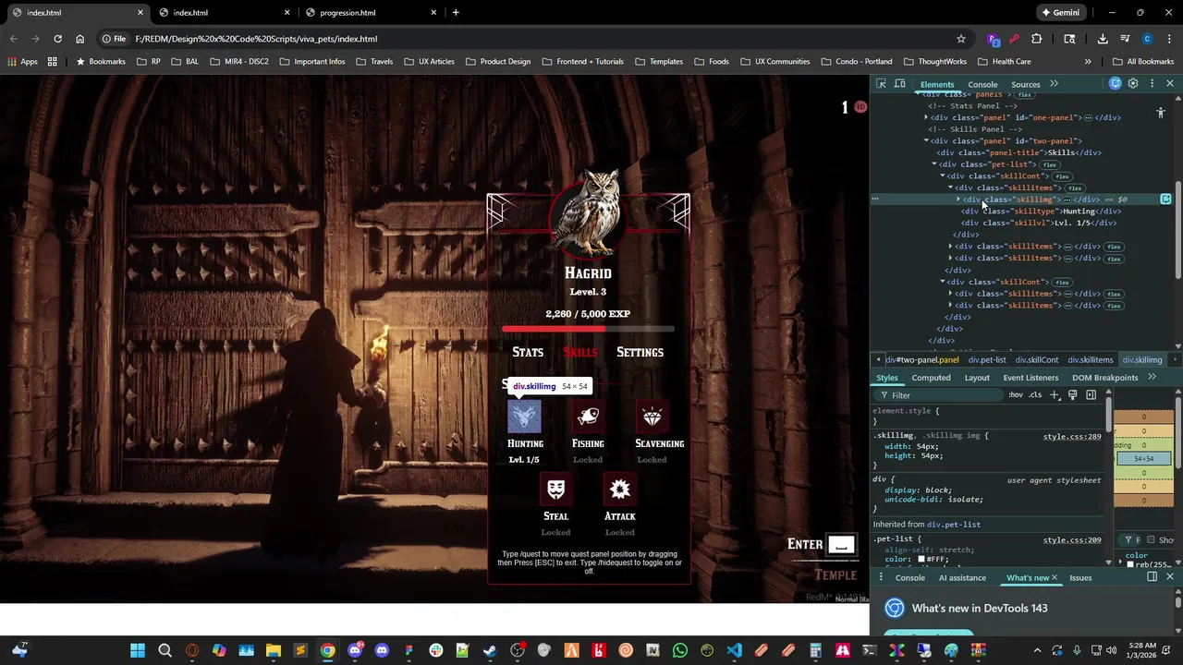Viewport: 1183px width, 665px height.
Task: Activate DevTools inspect element picker
Action: [881, 84]
